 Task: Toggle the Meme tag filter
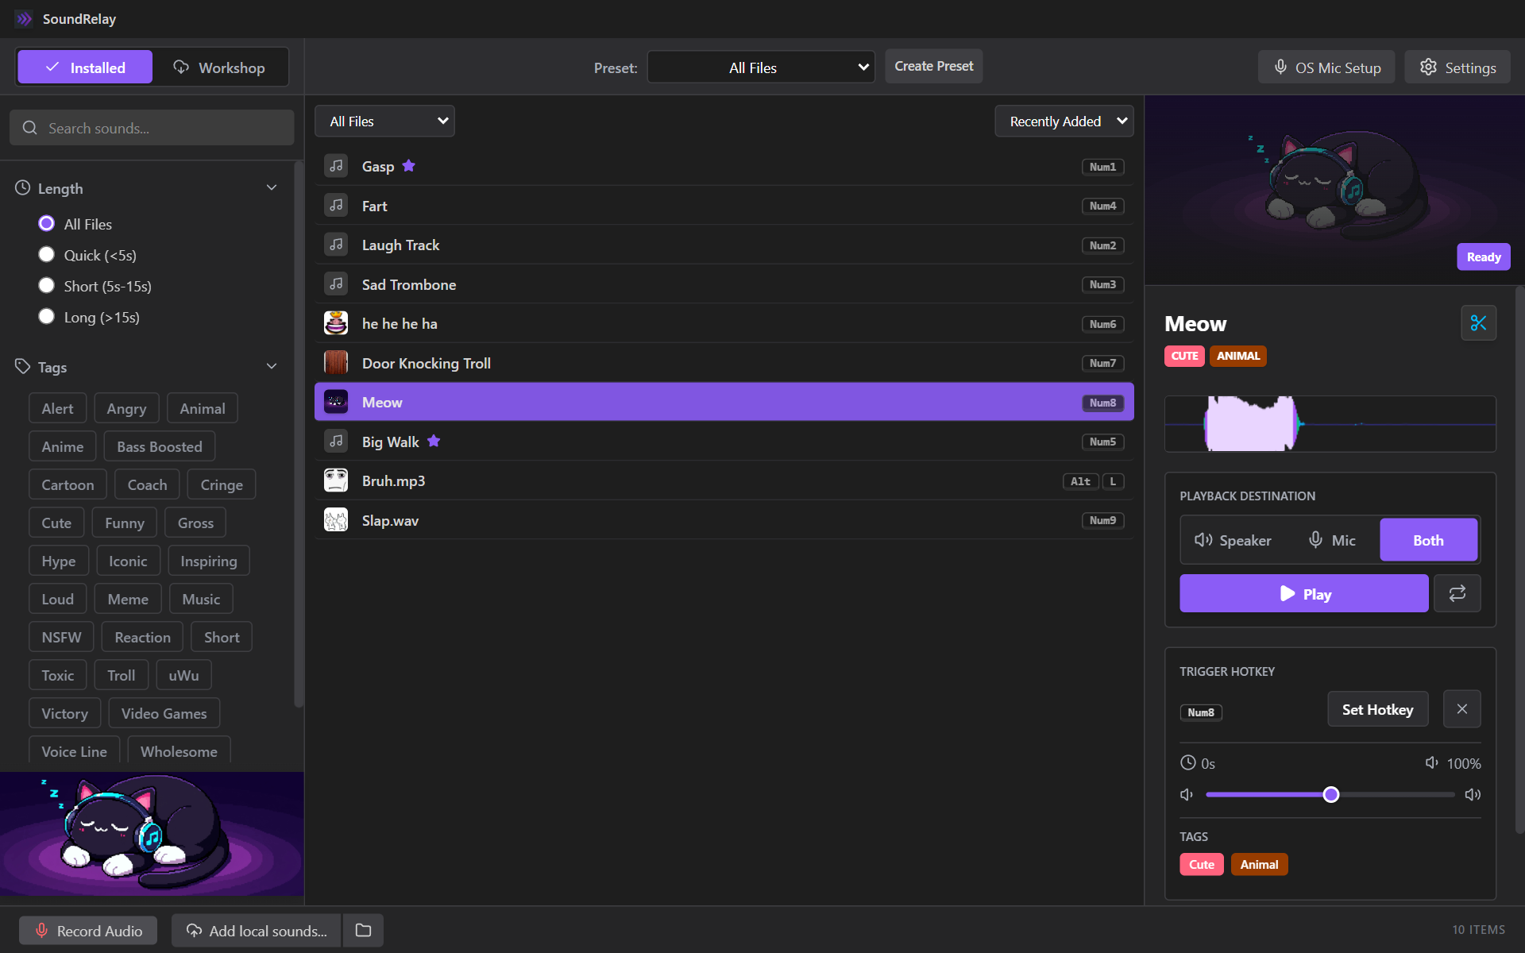[x=128, y=599]
